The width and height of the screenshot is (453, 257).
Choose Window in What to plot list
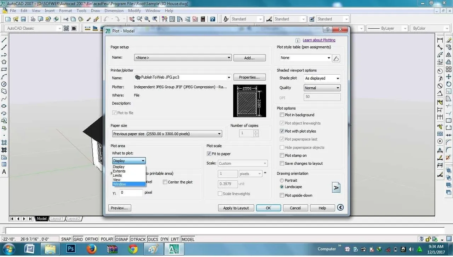[x=129, y=184]
